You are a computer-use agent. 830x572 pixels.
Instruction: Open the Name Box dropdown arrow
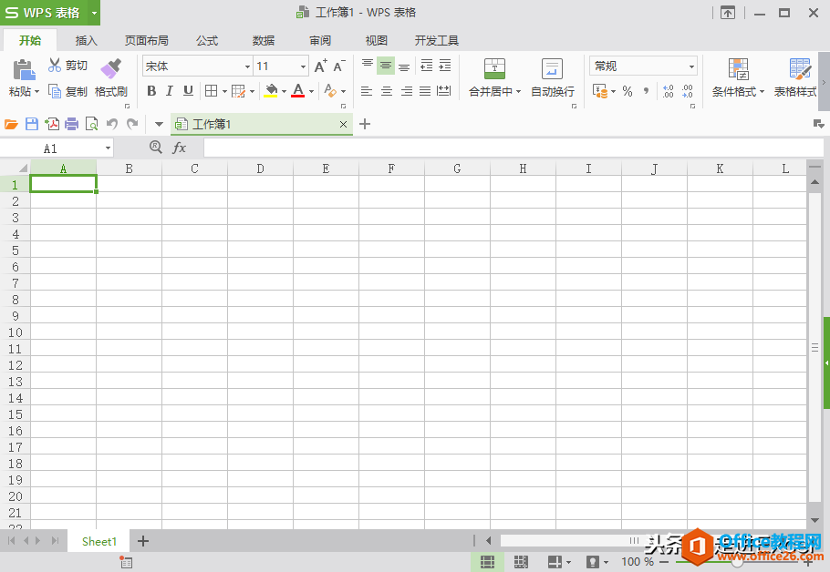pyautogui.click(x=108, y=148)
